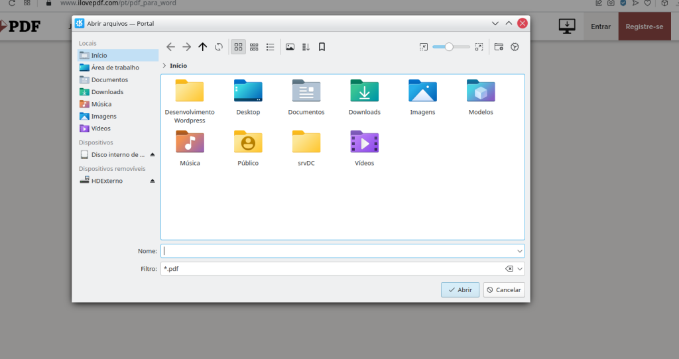Switch to compact view mode

pyautogui.click(x=254, y=47)
